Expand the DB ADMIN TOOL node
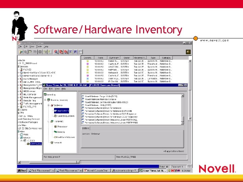 click(19, 82)
